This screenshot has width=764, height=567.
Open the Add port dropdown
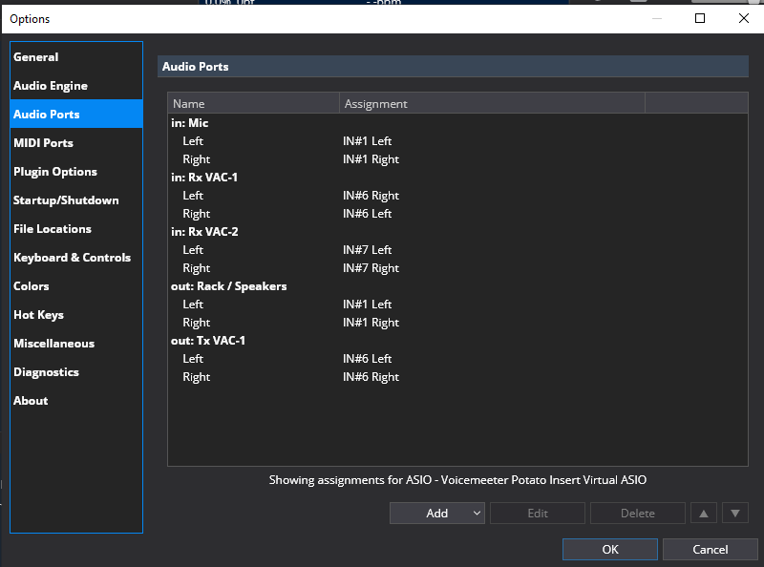click(437, 513)
